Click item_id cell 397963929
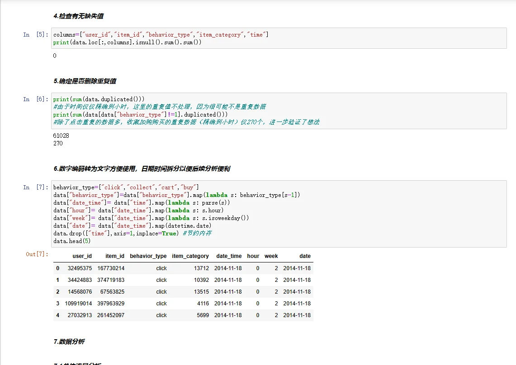The image size is (516, 365). pos(111,304)
